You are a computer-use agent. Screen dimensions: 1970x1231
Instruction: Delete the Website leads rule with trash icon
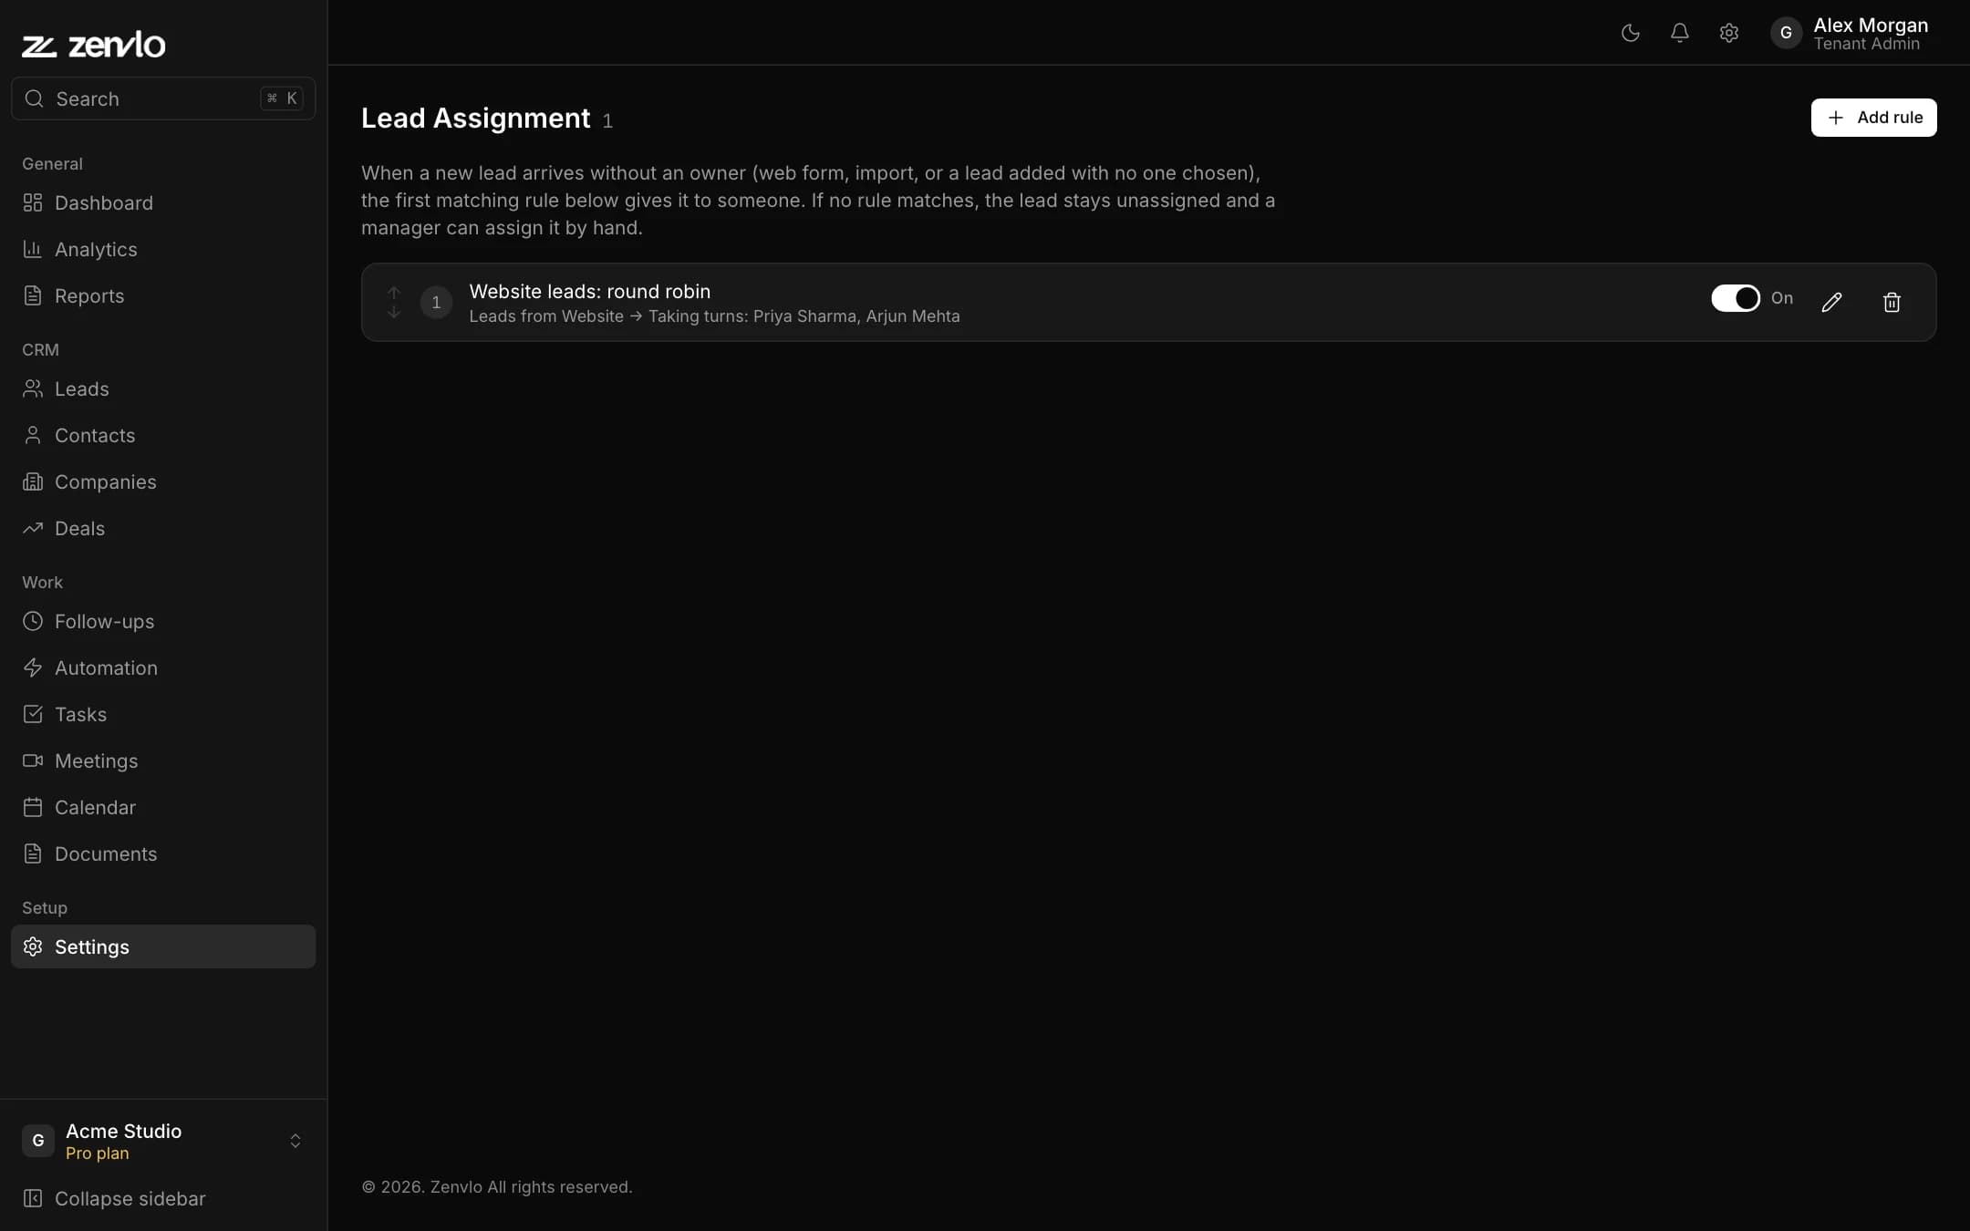point(1892,302)
